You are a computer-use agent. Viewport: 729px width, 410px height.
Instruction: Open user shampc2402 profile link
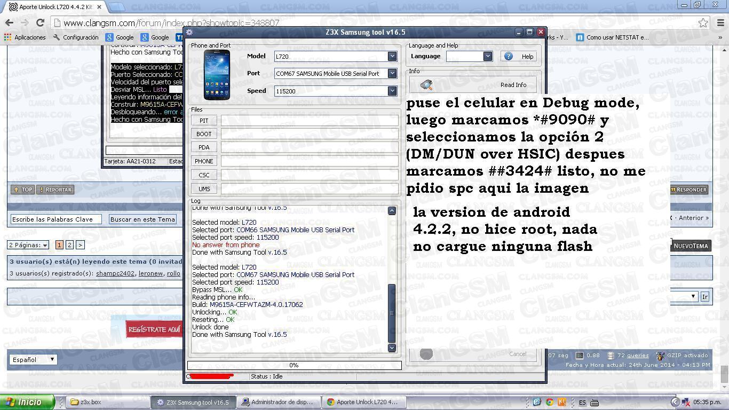click(x=115, y=273)
